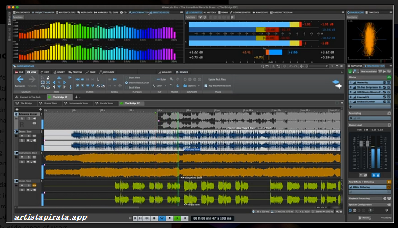
Task: Click the montage horizontal scrollbar
Action: pyautogui.click(x=79, y=207)
